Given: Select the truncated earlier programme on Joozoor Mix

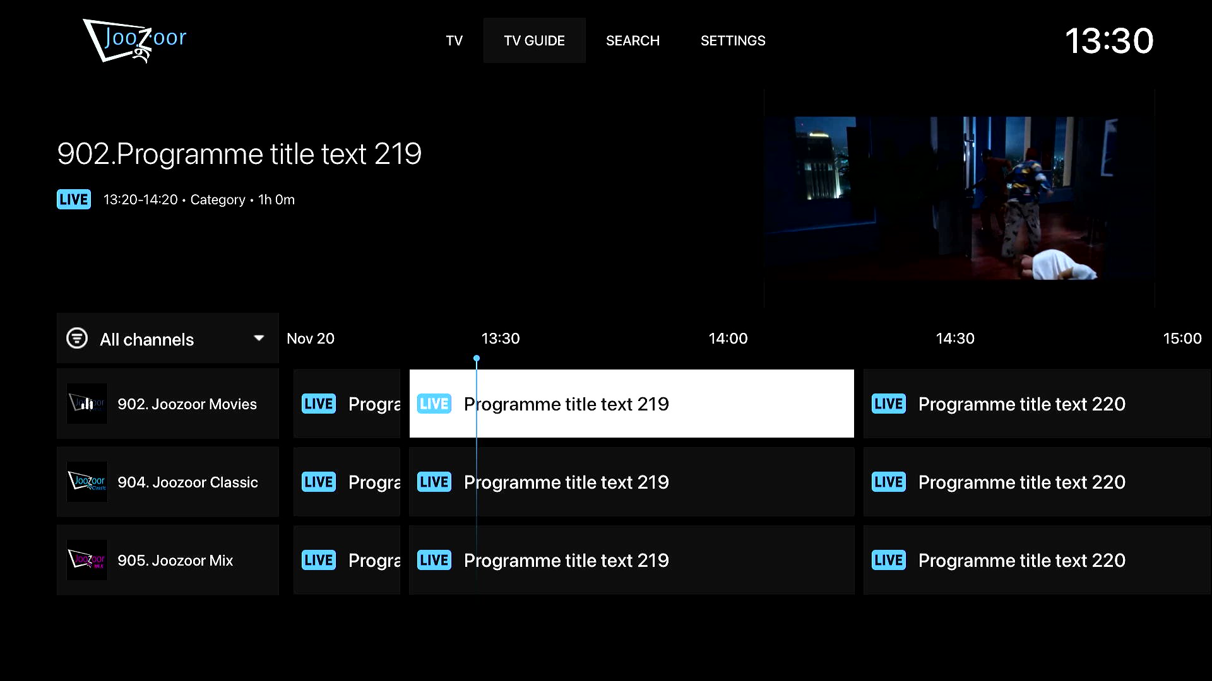Looking at the screenshot, I should (347, 560).
